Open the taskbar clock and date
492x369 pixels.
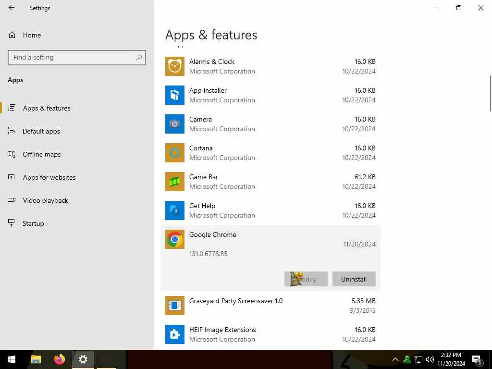(451, 359)
